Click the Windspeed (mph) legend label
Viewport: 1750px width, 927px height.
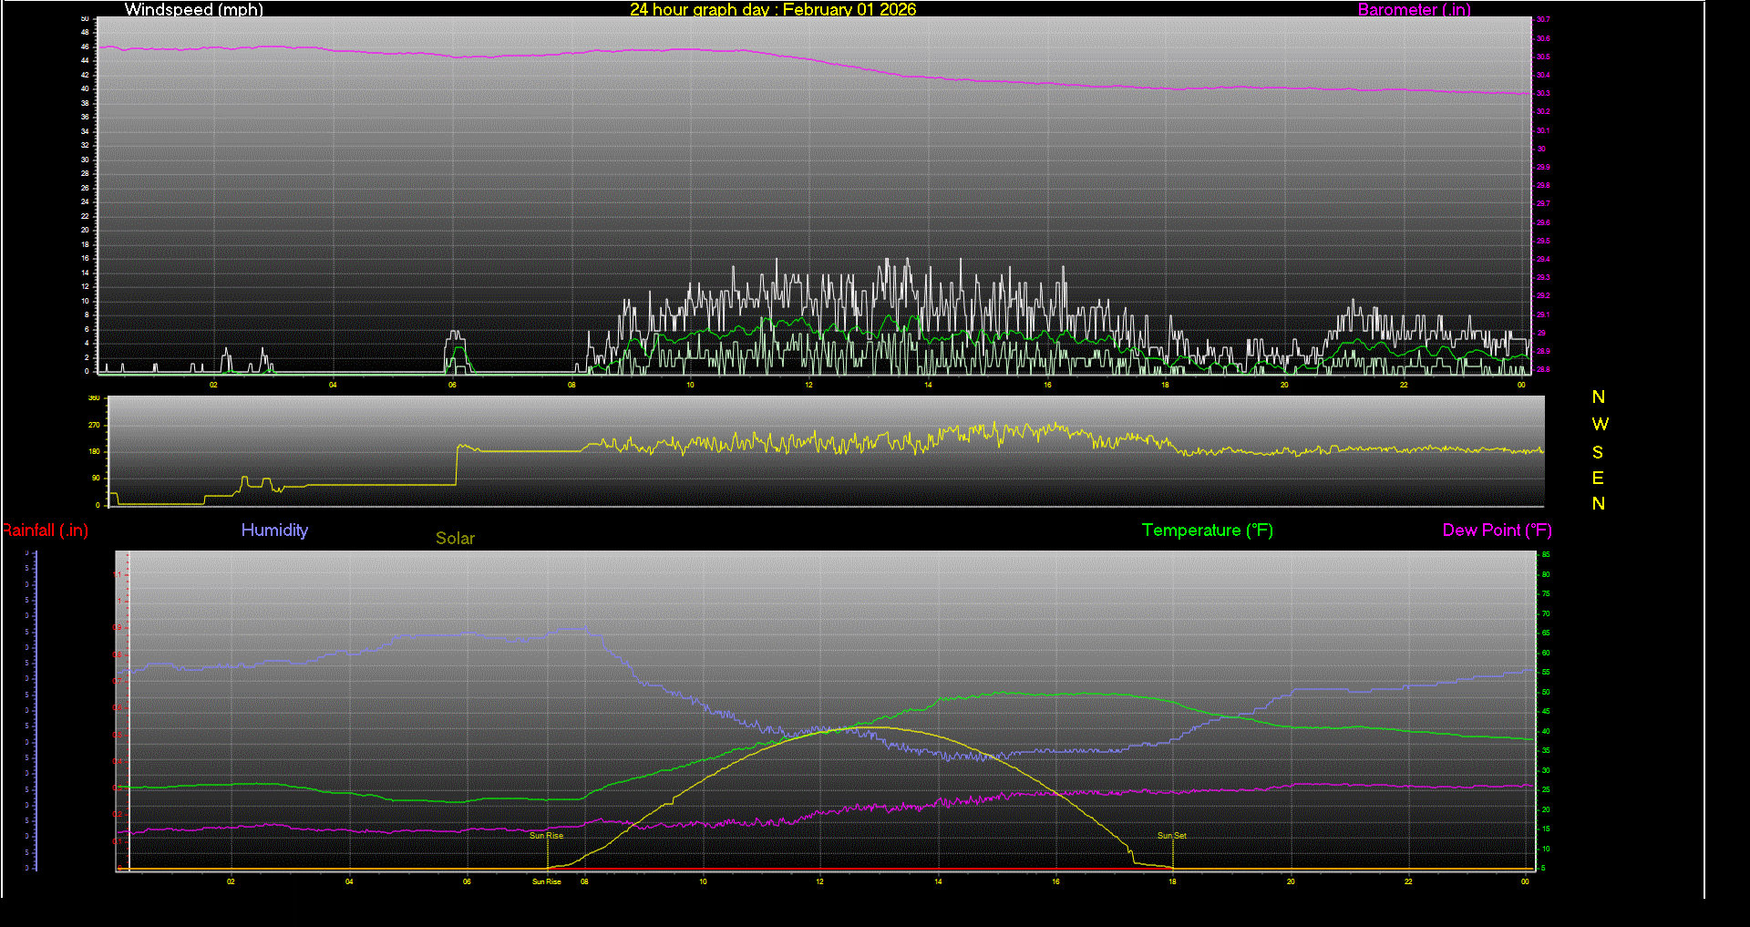click(193, 10)
